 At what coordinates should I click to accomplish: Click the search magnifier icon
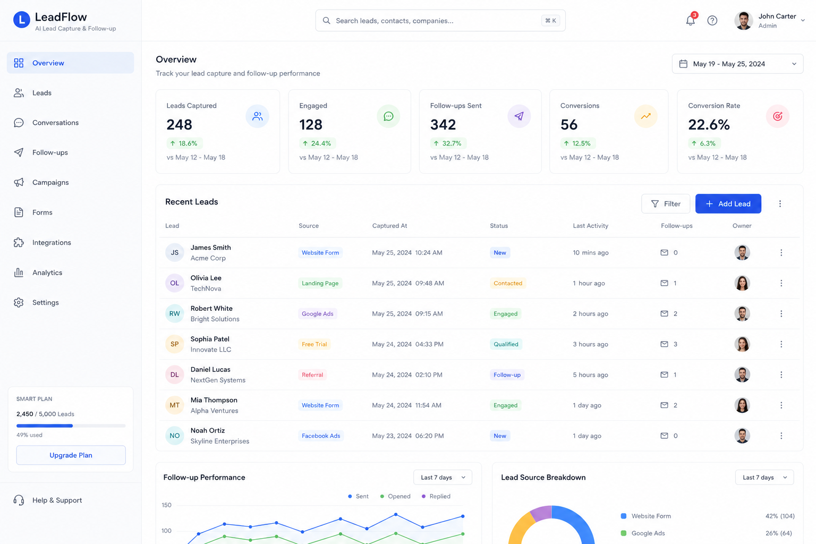pyautogui.click(x=327, y=21)
